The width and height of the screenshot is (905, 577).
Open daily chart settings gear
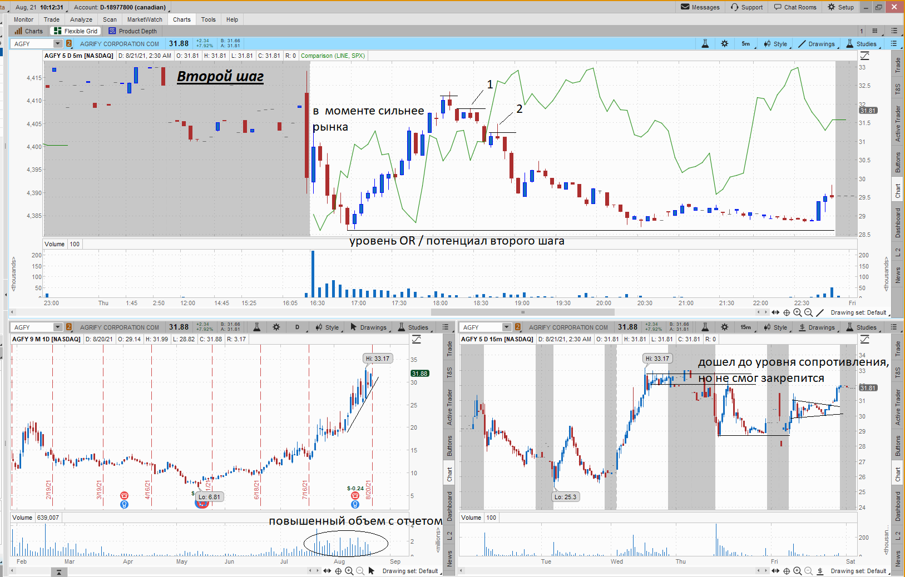pyautogui.click(x=276, y=327)
